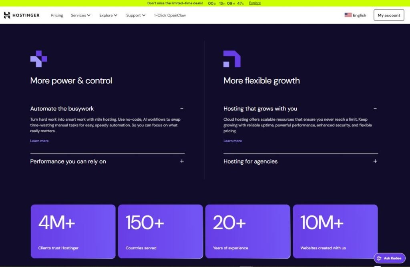Image resolution: width=410 pixels, height=267 pixels.
Task: Open the Support dropdown menu
Action: [136, 15]
